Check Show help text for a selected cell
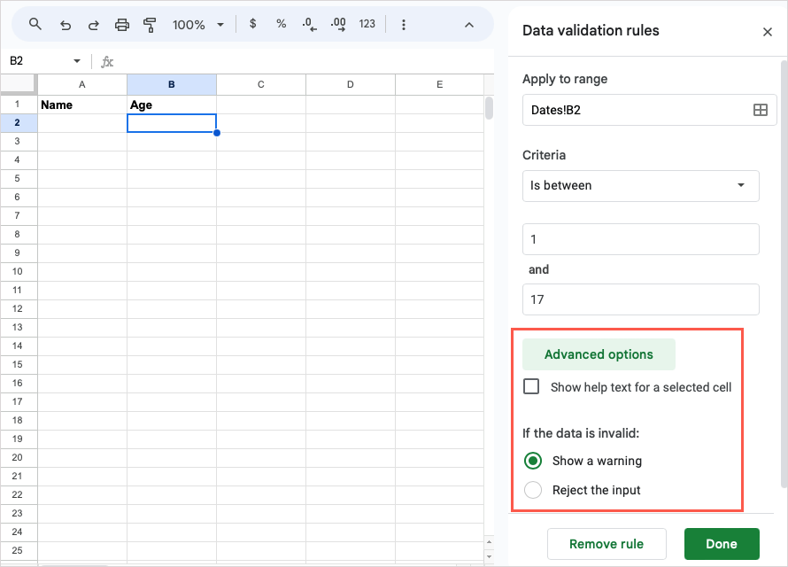Viewport: 788px width, 567px height. (531, 386)
